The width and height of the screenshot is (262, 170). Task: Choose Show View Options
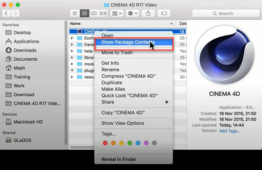point(134,123)
